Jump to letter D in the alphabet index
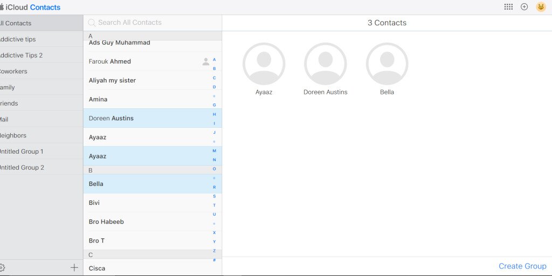This screenshot has height=276, width=552. click(215, 87)
